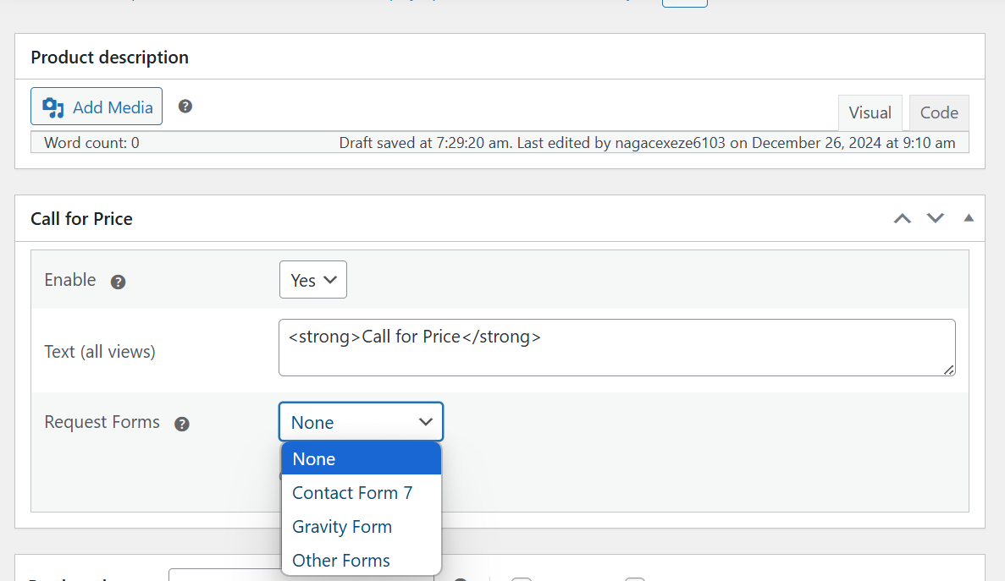Choose Gravity Form as the request form

(342, 526)
